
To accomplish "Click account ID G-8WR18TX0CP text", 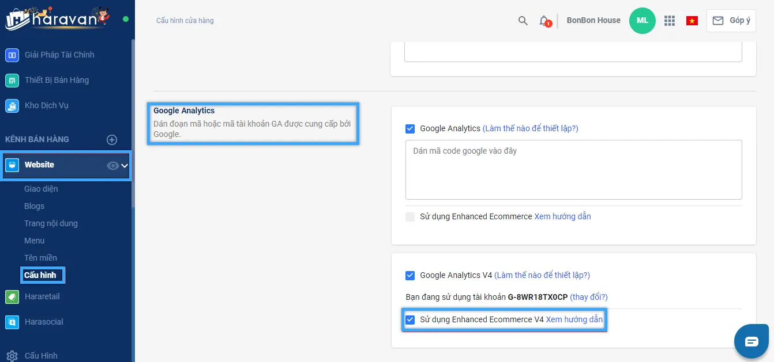I will [538, 298].
